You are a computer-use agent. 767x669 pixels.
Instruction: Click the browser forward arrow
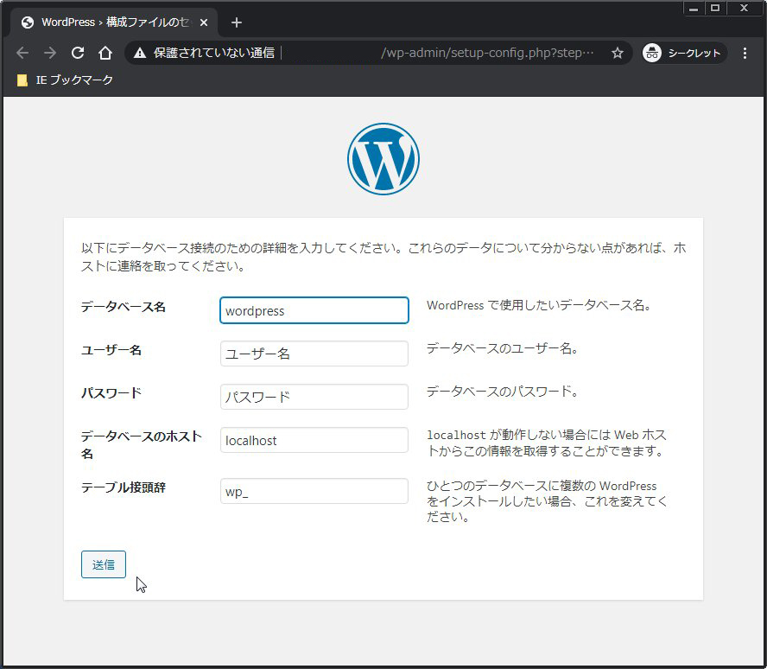50,53
